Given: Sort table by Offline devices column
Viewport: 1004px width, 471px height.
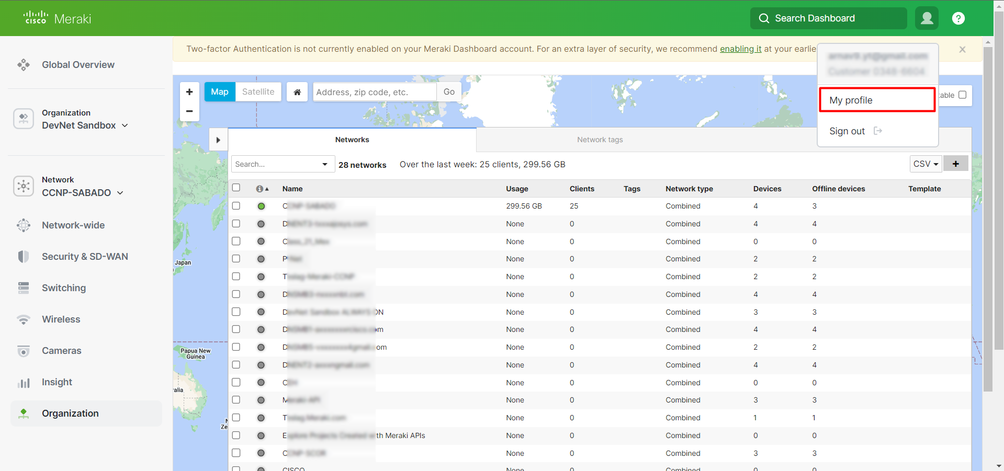Looking at the screenshot, I should (838, 189).
